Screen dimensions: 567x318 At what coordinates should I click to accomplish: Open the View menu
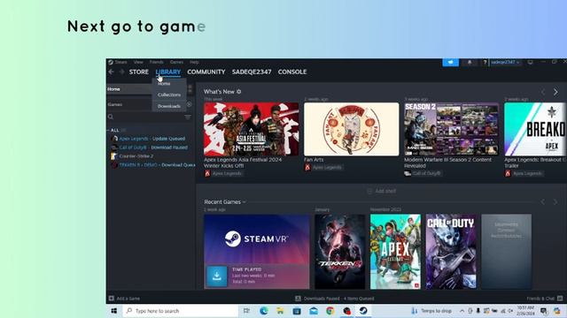(138, 62)
